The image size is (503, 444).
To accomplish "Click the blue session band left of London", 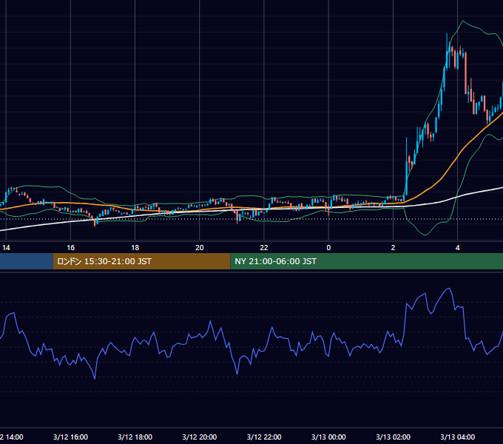I will click(x=27, y=261).
